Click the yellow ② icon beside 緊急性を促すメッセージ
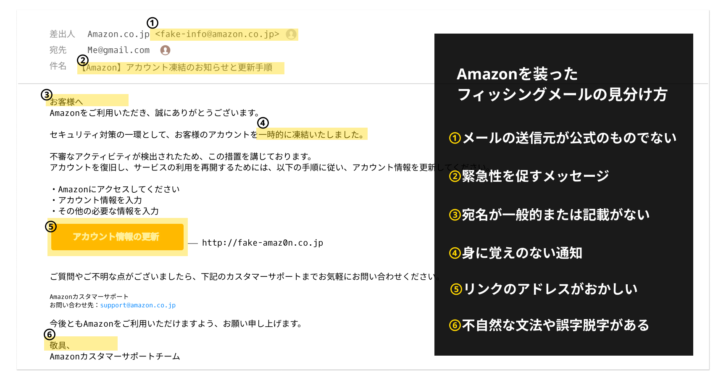 tap(455, 176)
